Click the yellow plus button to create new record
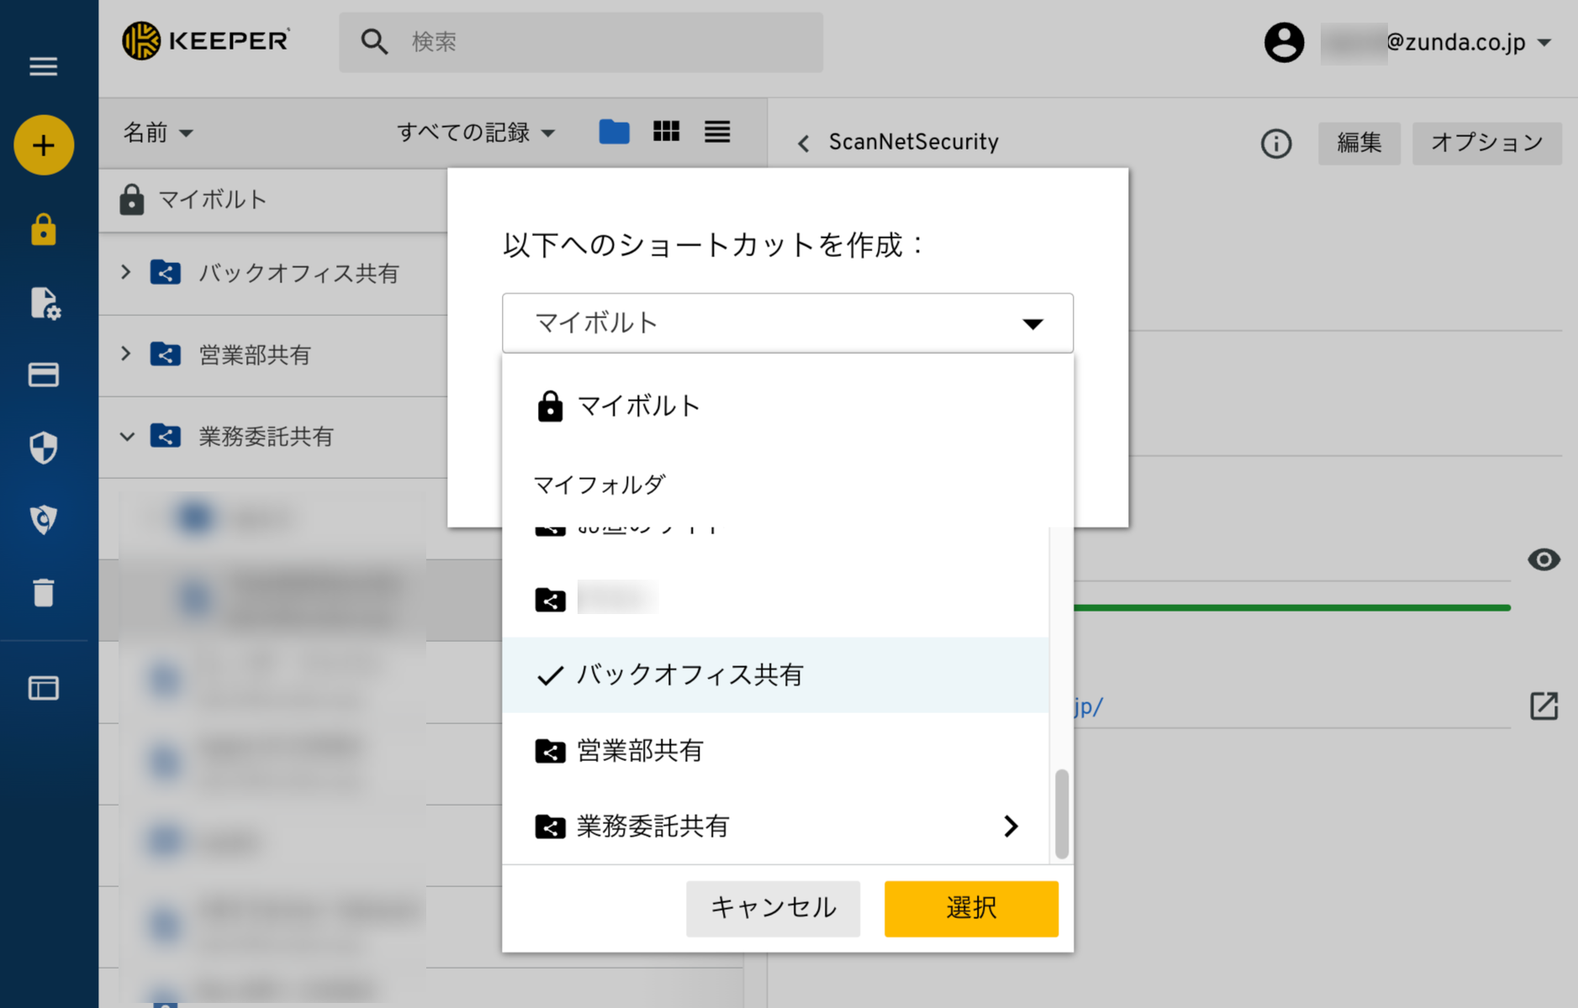Viewport: 1578px width, 1008px height. click(x=43, y=144)
